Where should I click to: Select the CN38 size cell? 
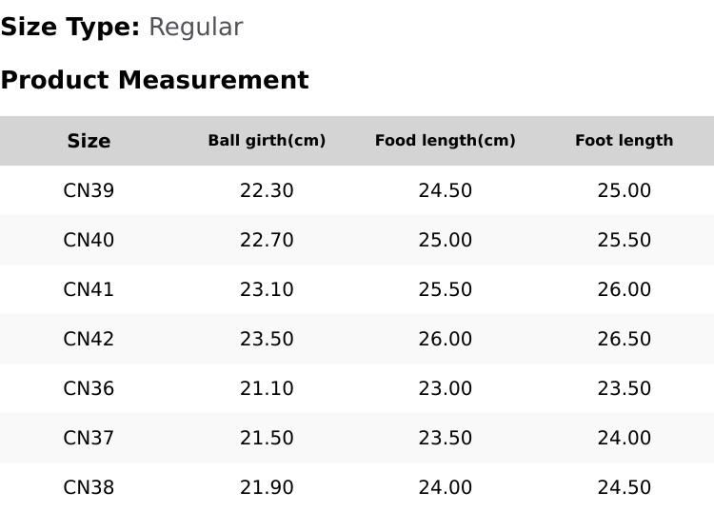coord(89,488)
